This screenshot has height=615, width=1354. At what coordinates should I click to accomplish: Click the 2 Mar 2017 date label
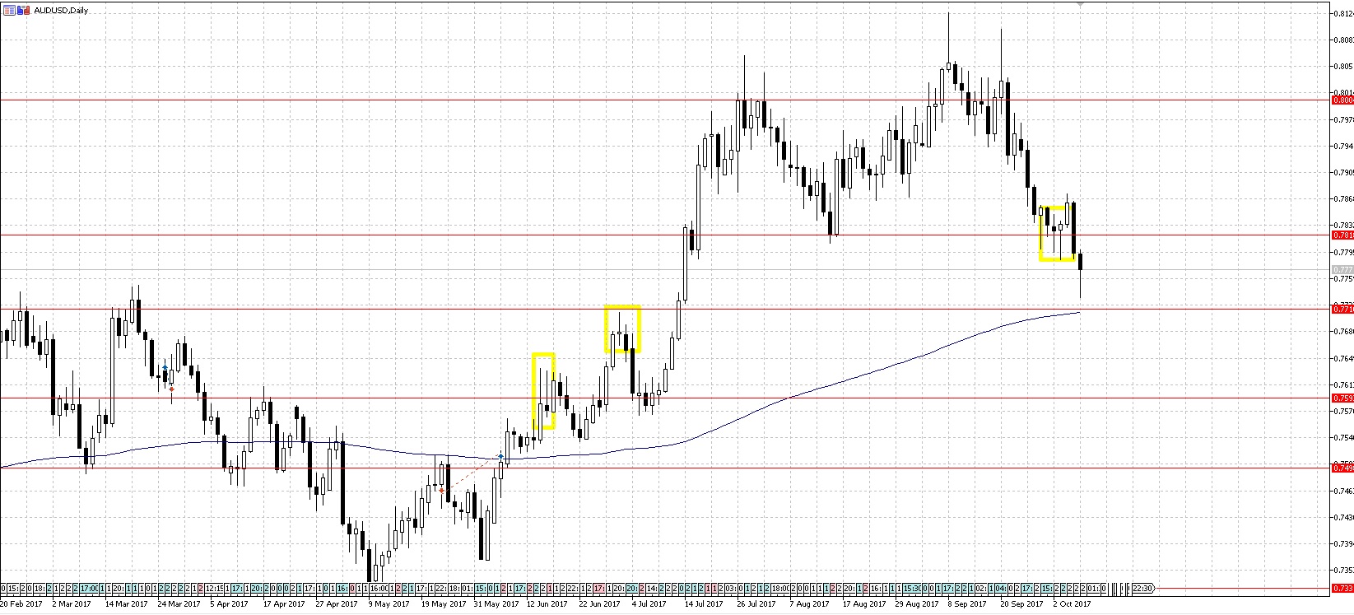tap(72, 604)
